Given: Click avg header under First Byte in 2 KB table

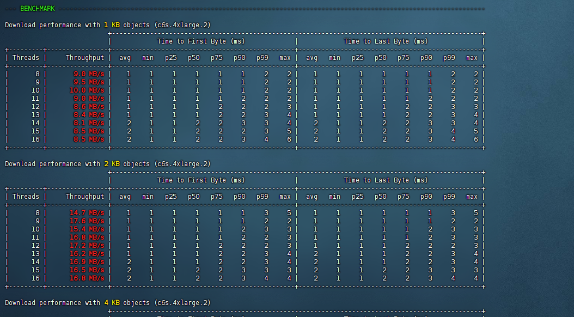Looking at the screenshot, I should point(125,197).
